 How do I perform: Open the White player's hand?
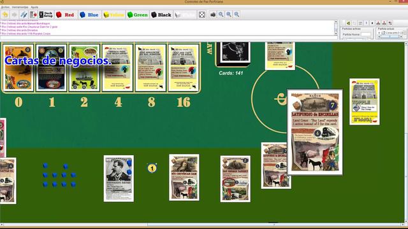185,15
